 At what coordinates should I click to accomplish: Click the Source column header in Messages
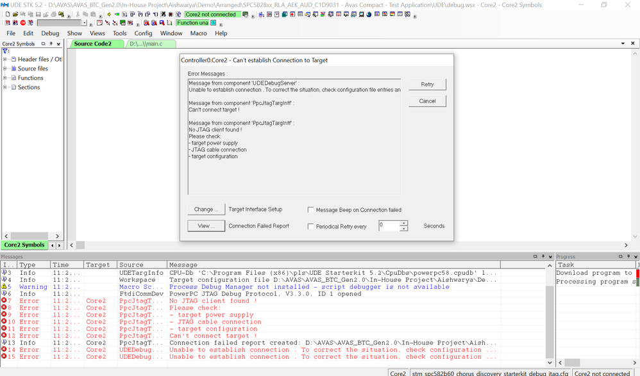coord(142,265)
